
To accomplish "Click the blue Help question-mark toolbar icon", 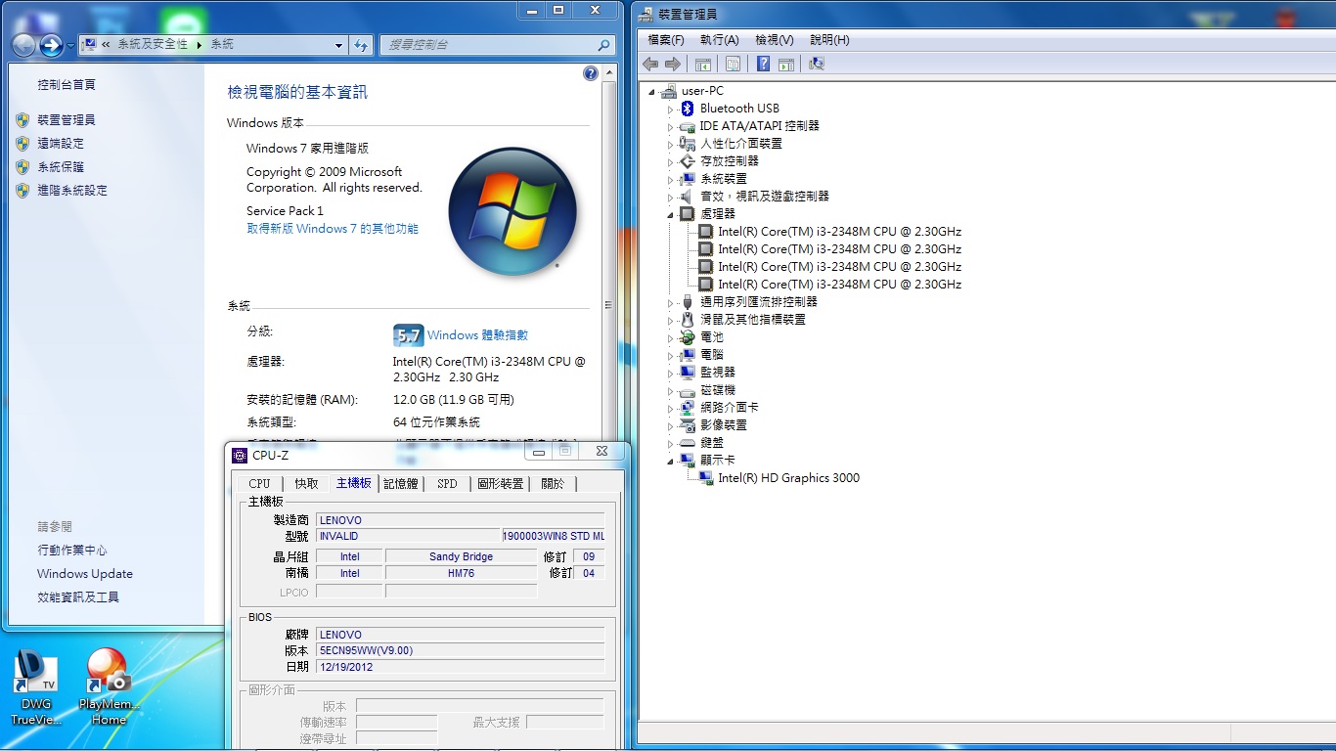I will click(x=763, y=64).
